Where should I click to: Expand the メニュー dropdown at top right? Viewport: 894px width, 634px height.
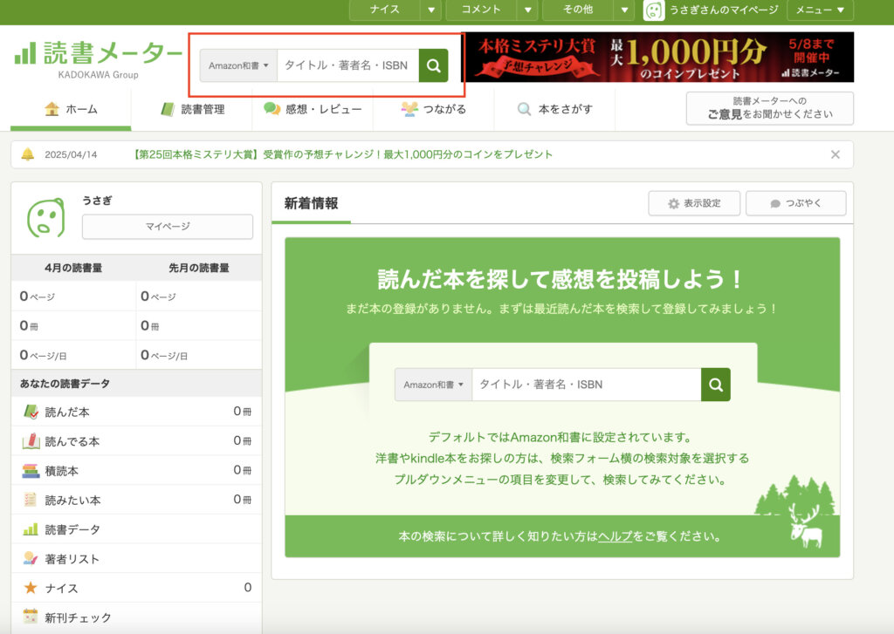[820, 10]
